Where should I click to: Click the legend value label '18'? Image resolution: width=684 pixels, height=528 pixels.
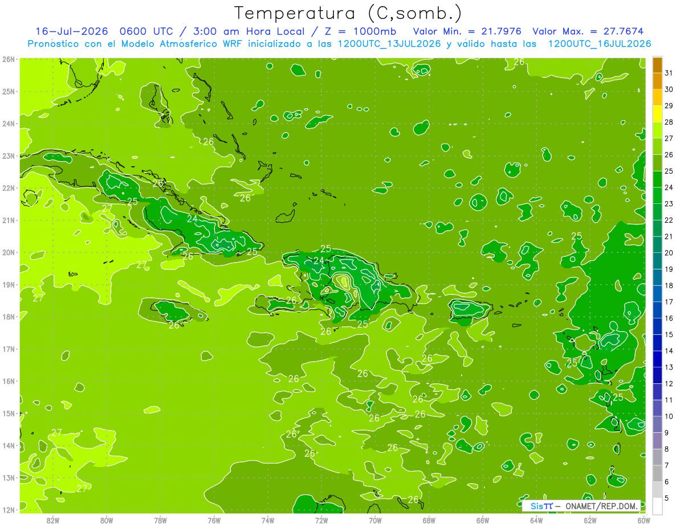tap(669, 285)
